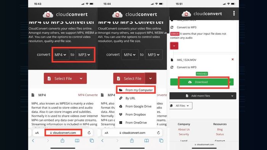Tap Safari back arrow in left phone

click(x=33, y=140)
